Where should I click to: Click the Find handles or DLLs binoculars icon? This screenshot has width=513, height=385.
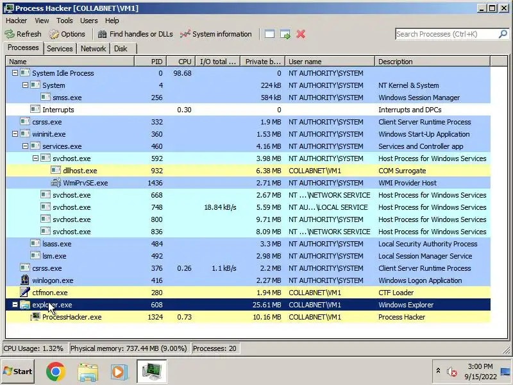103,34
